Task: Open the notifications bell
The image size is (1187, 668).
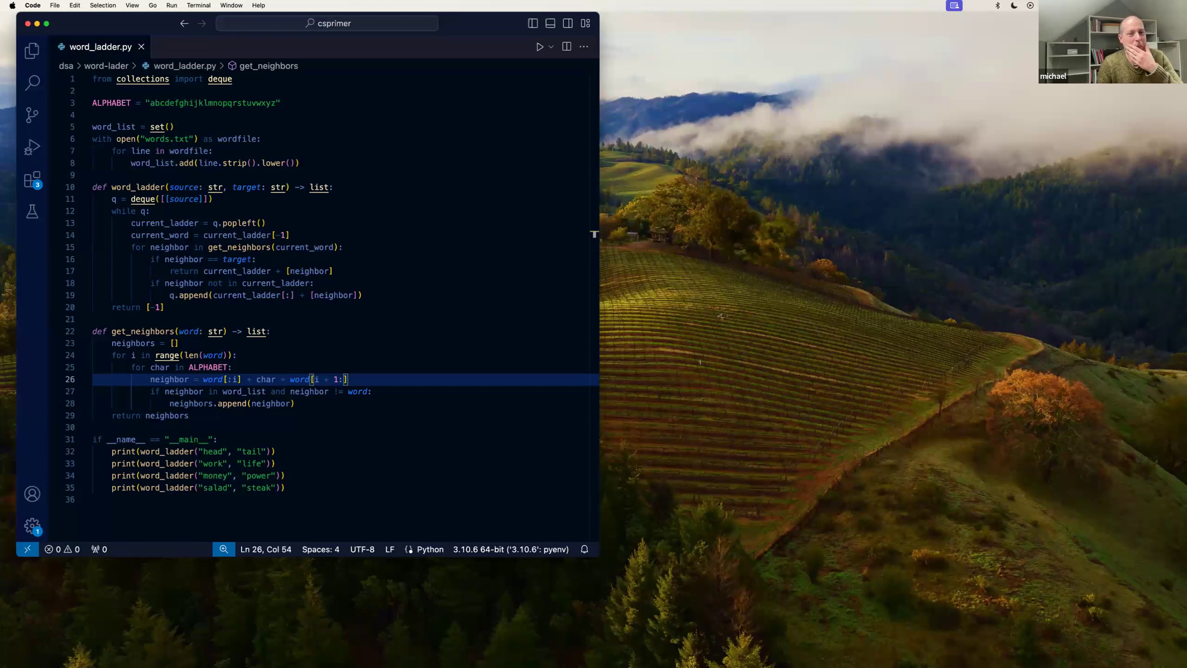Action: [584, 550]
